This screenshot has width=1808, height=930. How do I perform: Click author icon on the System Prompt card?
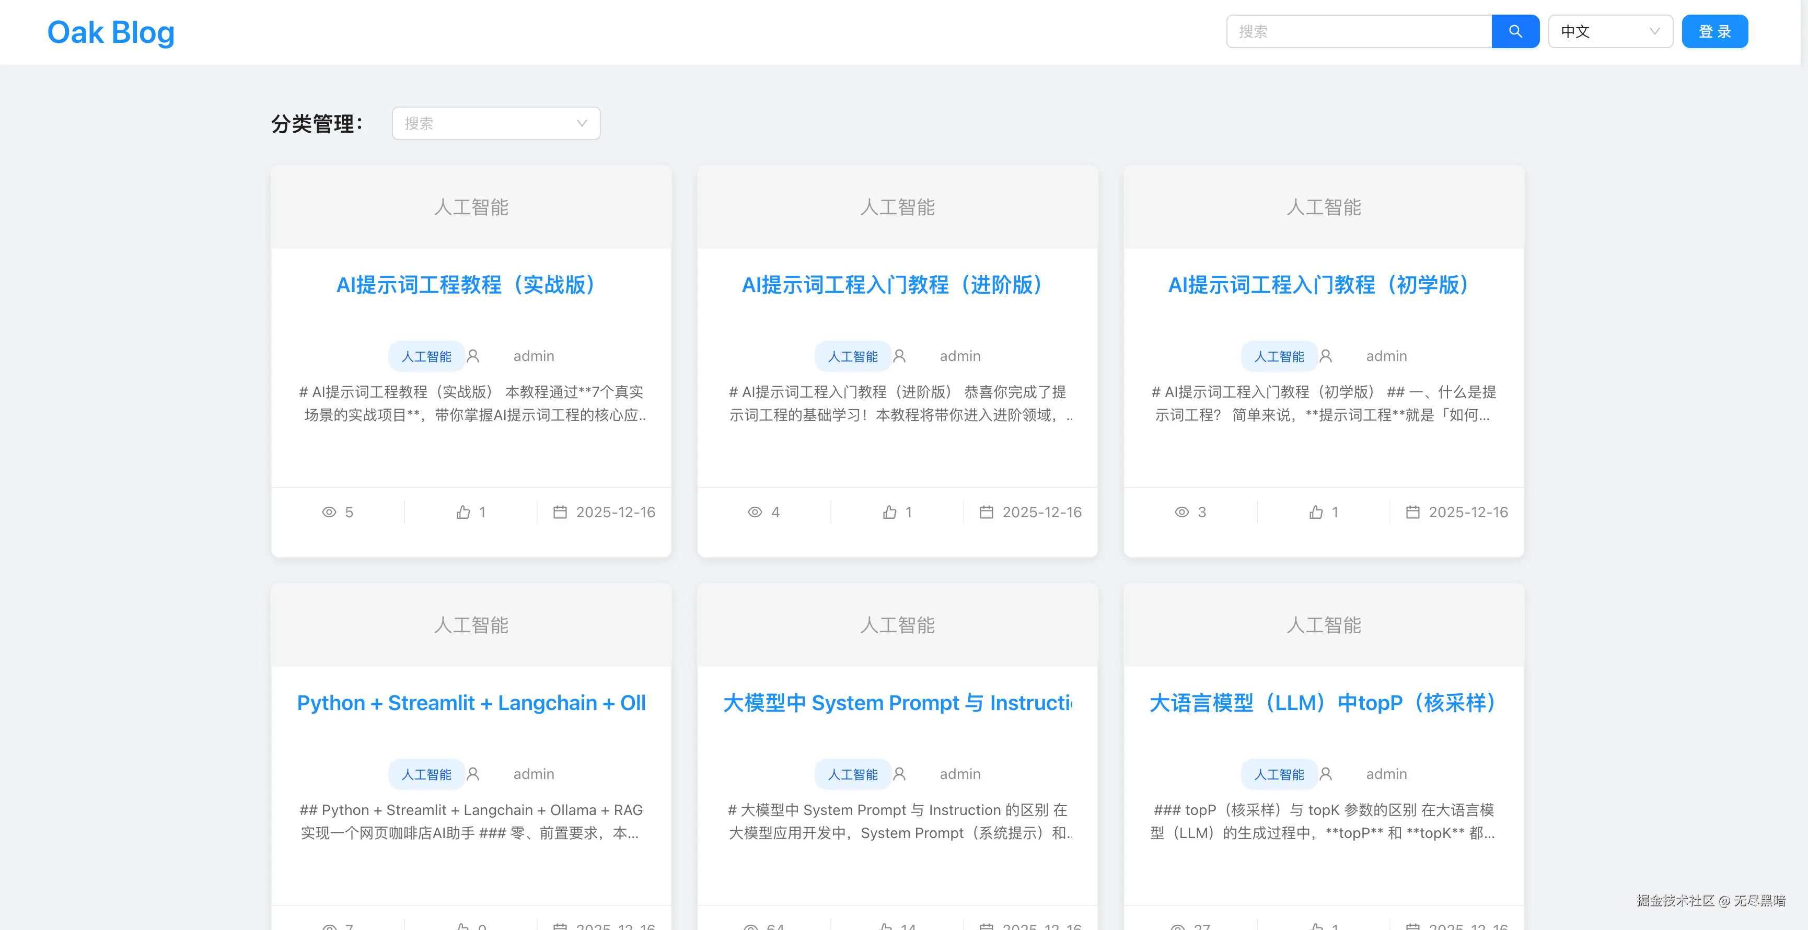899,774
